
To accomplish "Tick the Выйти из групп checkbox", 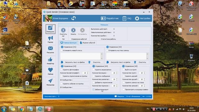I will [x=124, y=70].
